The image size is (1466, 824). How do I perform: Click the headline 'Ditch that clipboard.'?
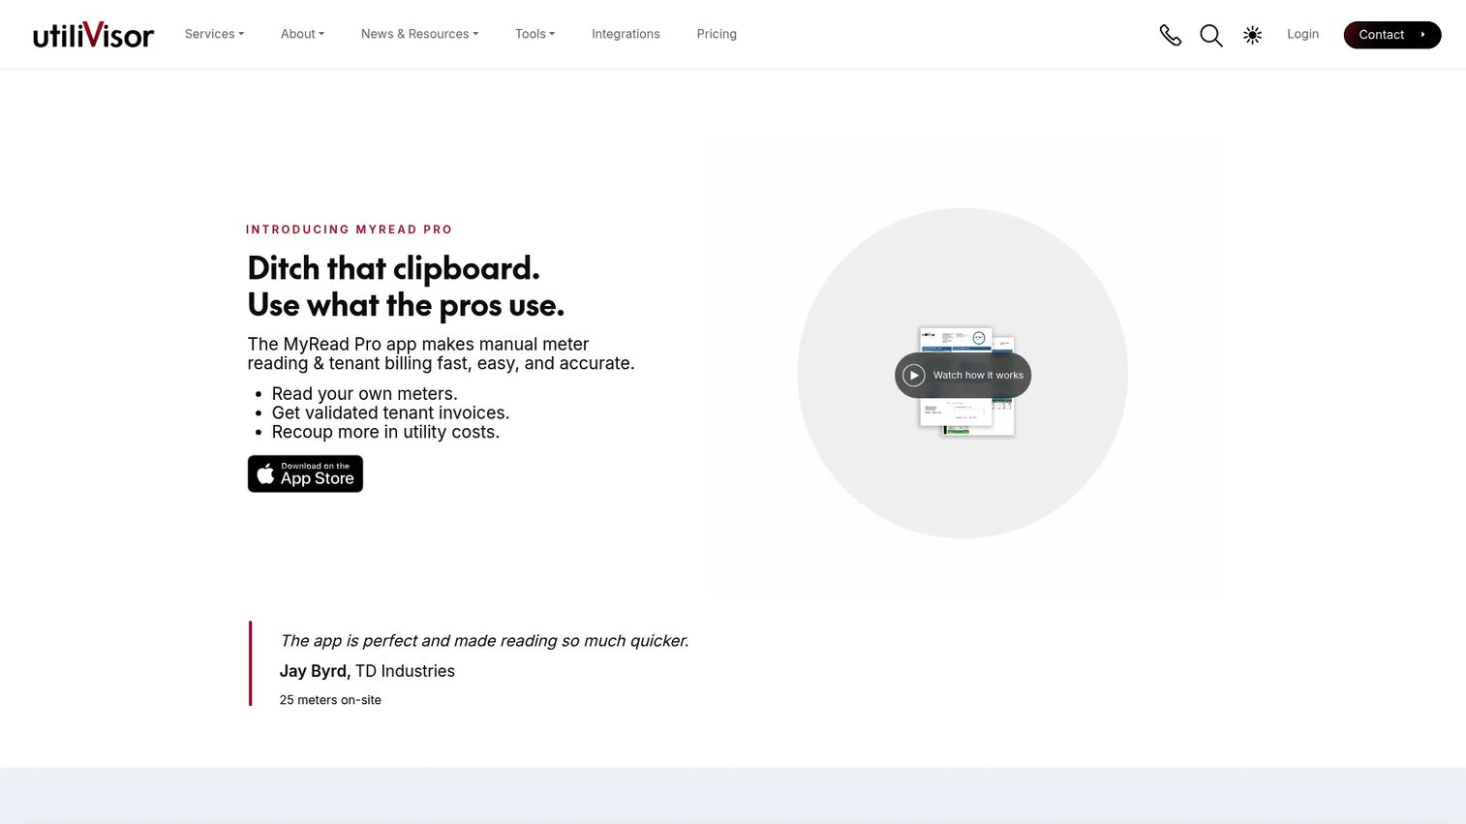click(393, 268)
